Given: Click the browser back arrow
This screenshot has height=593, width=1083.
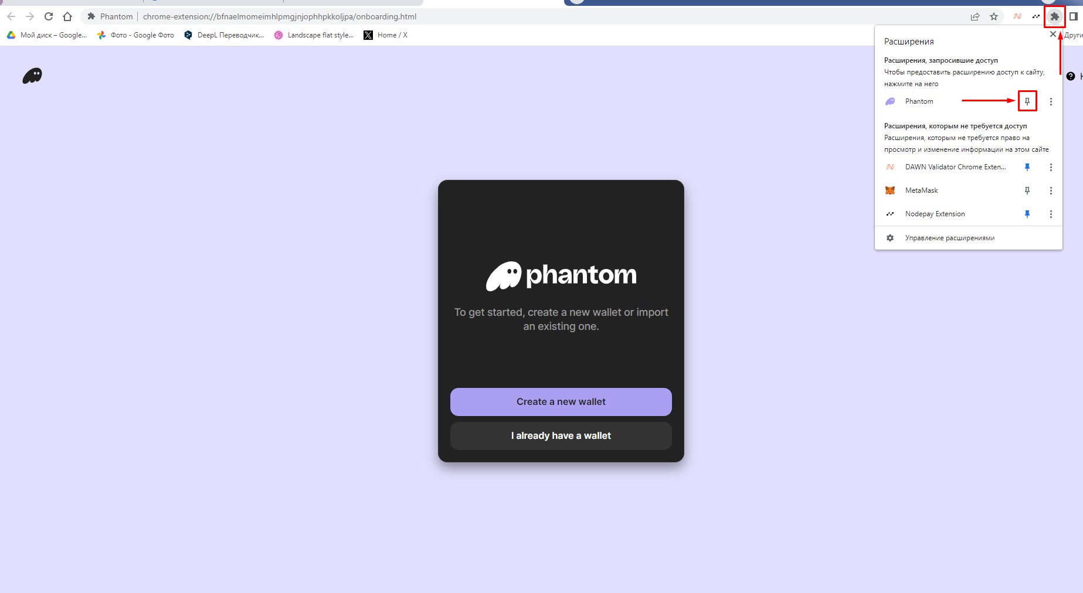Looking at the screenshot, I should pos(11,16).
